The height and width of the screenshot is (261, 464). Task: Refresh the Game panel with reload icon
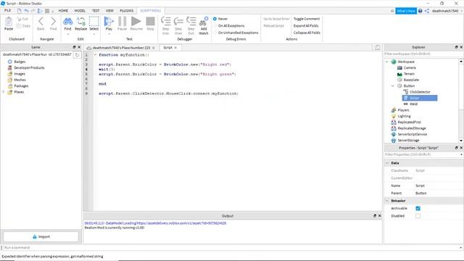click(x=78, y=55)
